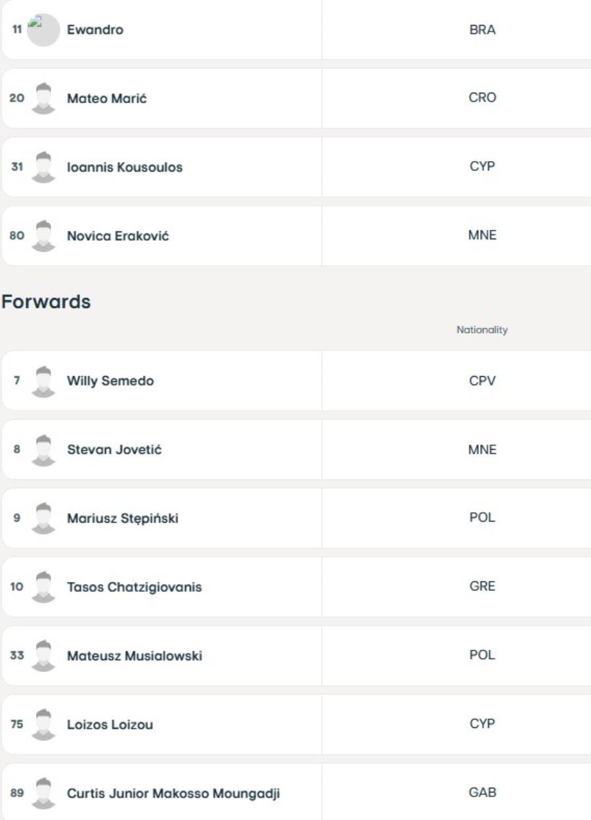Open Stevan Jovetić player page
Viewport: 591px width, 820px height.
click(x=114, y=449)
